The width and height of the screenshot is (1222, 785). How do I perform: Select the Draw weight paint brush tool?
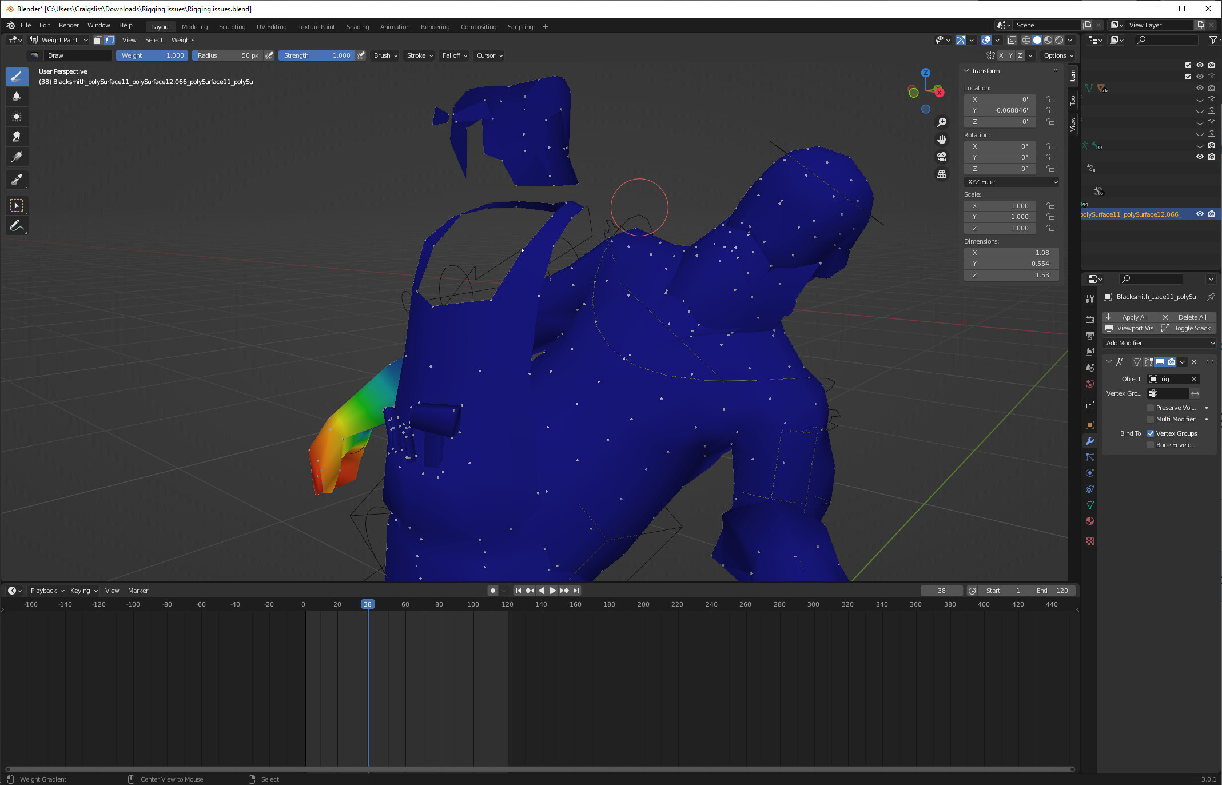[17, 76]
